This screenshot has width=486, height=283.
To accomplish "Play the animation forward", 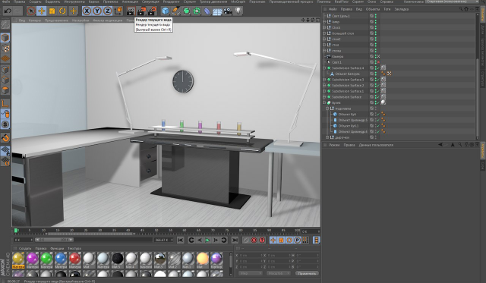I will (207, 240).
